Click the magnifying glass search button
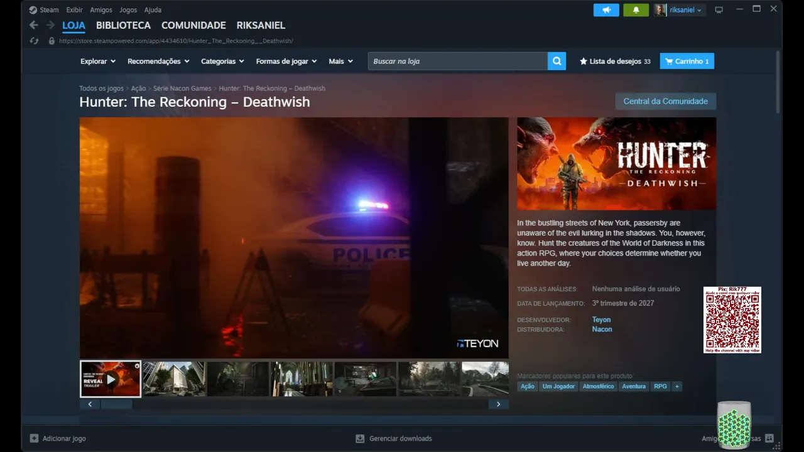The height and width of the screenshot is (452, 804). (557, 61)
